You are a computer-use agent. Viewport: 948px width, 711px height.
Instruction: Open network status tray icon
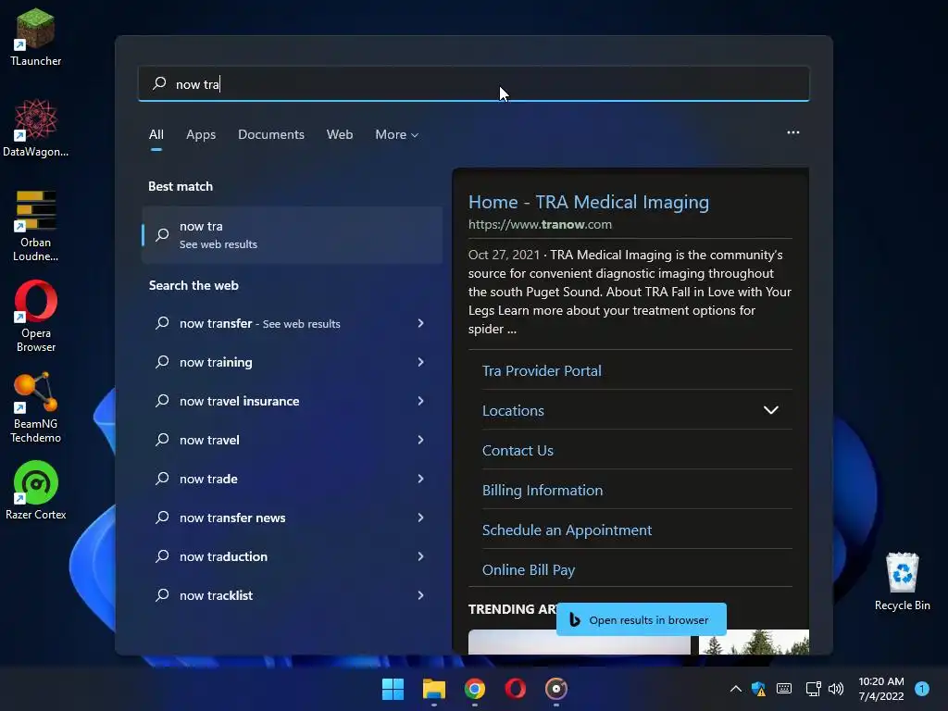tap(813, 689)
